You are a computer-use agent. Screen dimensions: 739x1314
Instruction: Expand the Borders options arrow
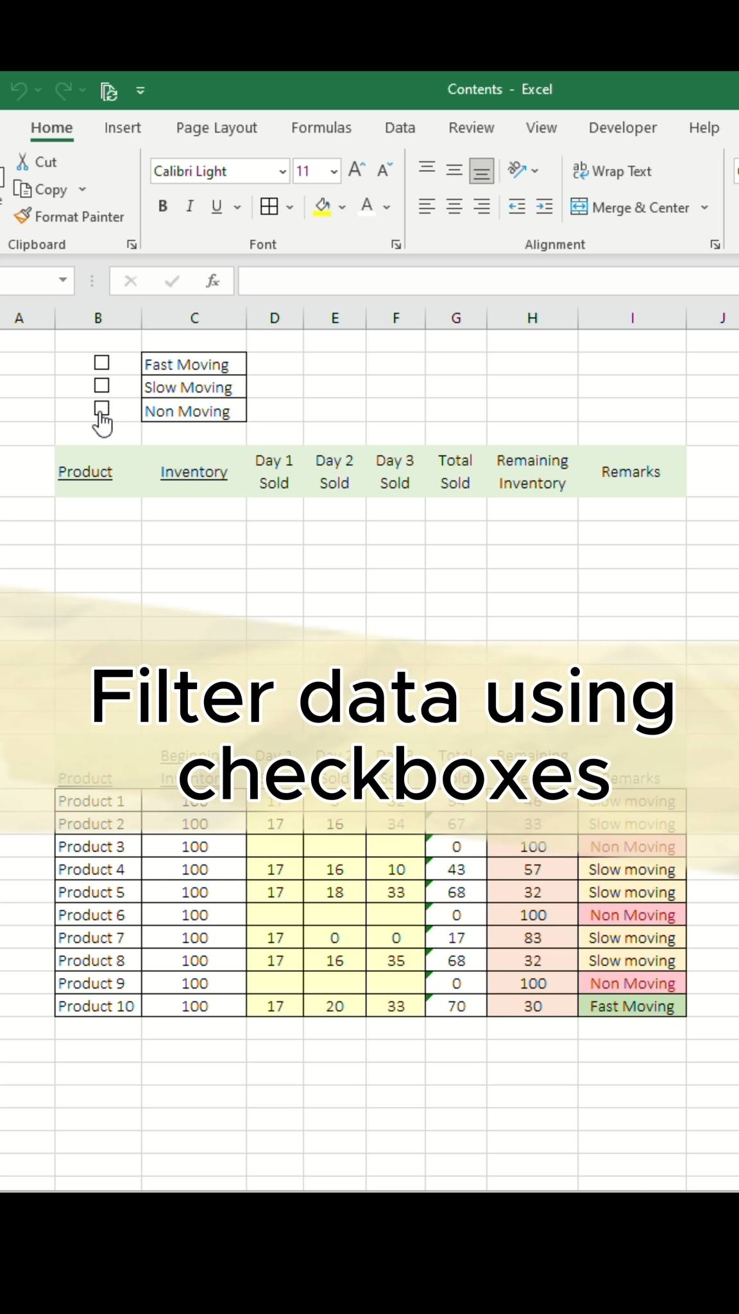290,207
